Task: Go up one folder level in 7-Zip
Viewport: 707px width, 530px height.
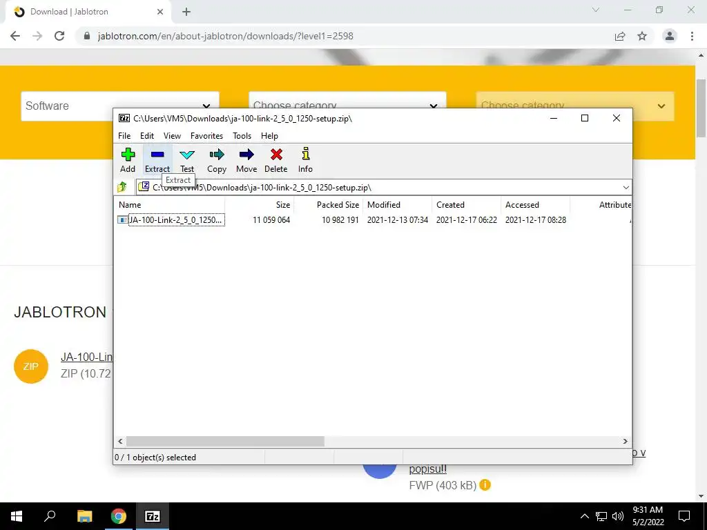Action: pyautogui.click(x=122, y=187)
